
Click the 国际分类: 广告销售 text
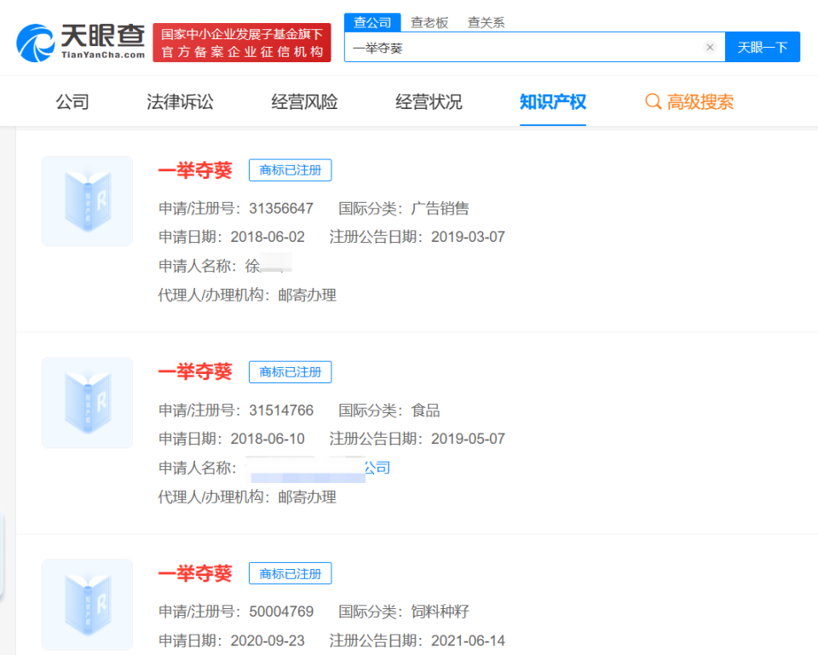point(404,209)
